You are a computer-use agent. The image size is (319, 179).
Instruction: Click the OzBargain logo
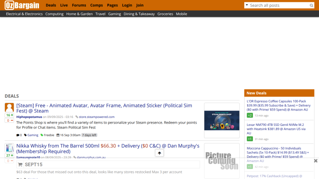[22, 5]
